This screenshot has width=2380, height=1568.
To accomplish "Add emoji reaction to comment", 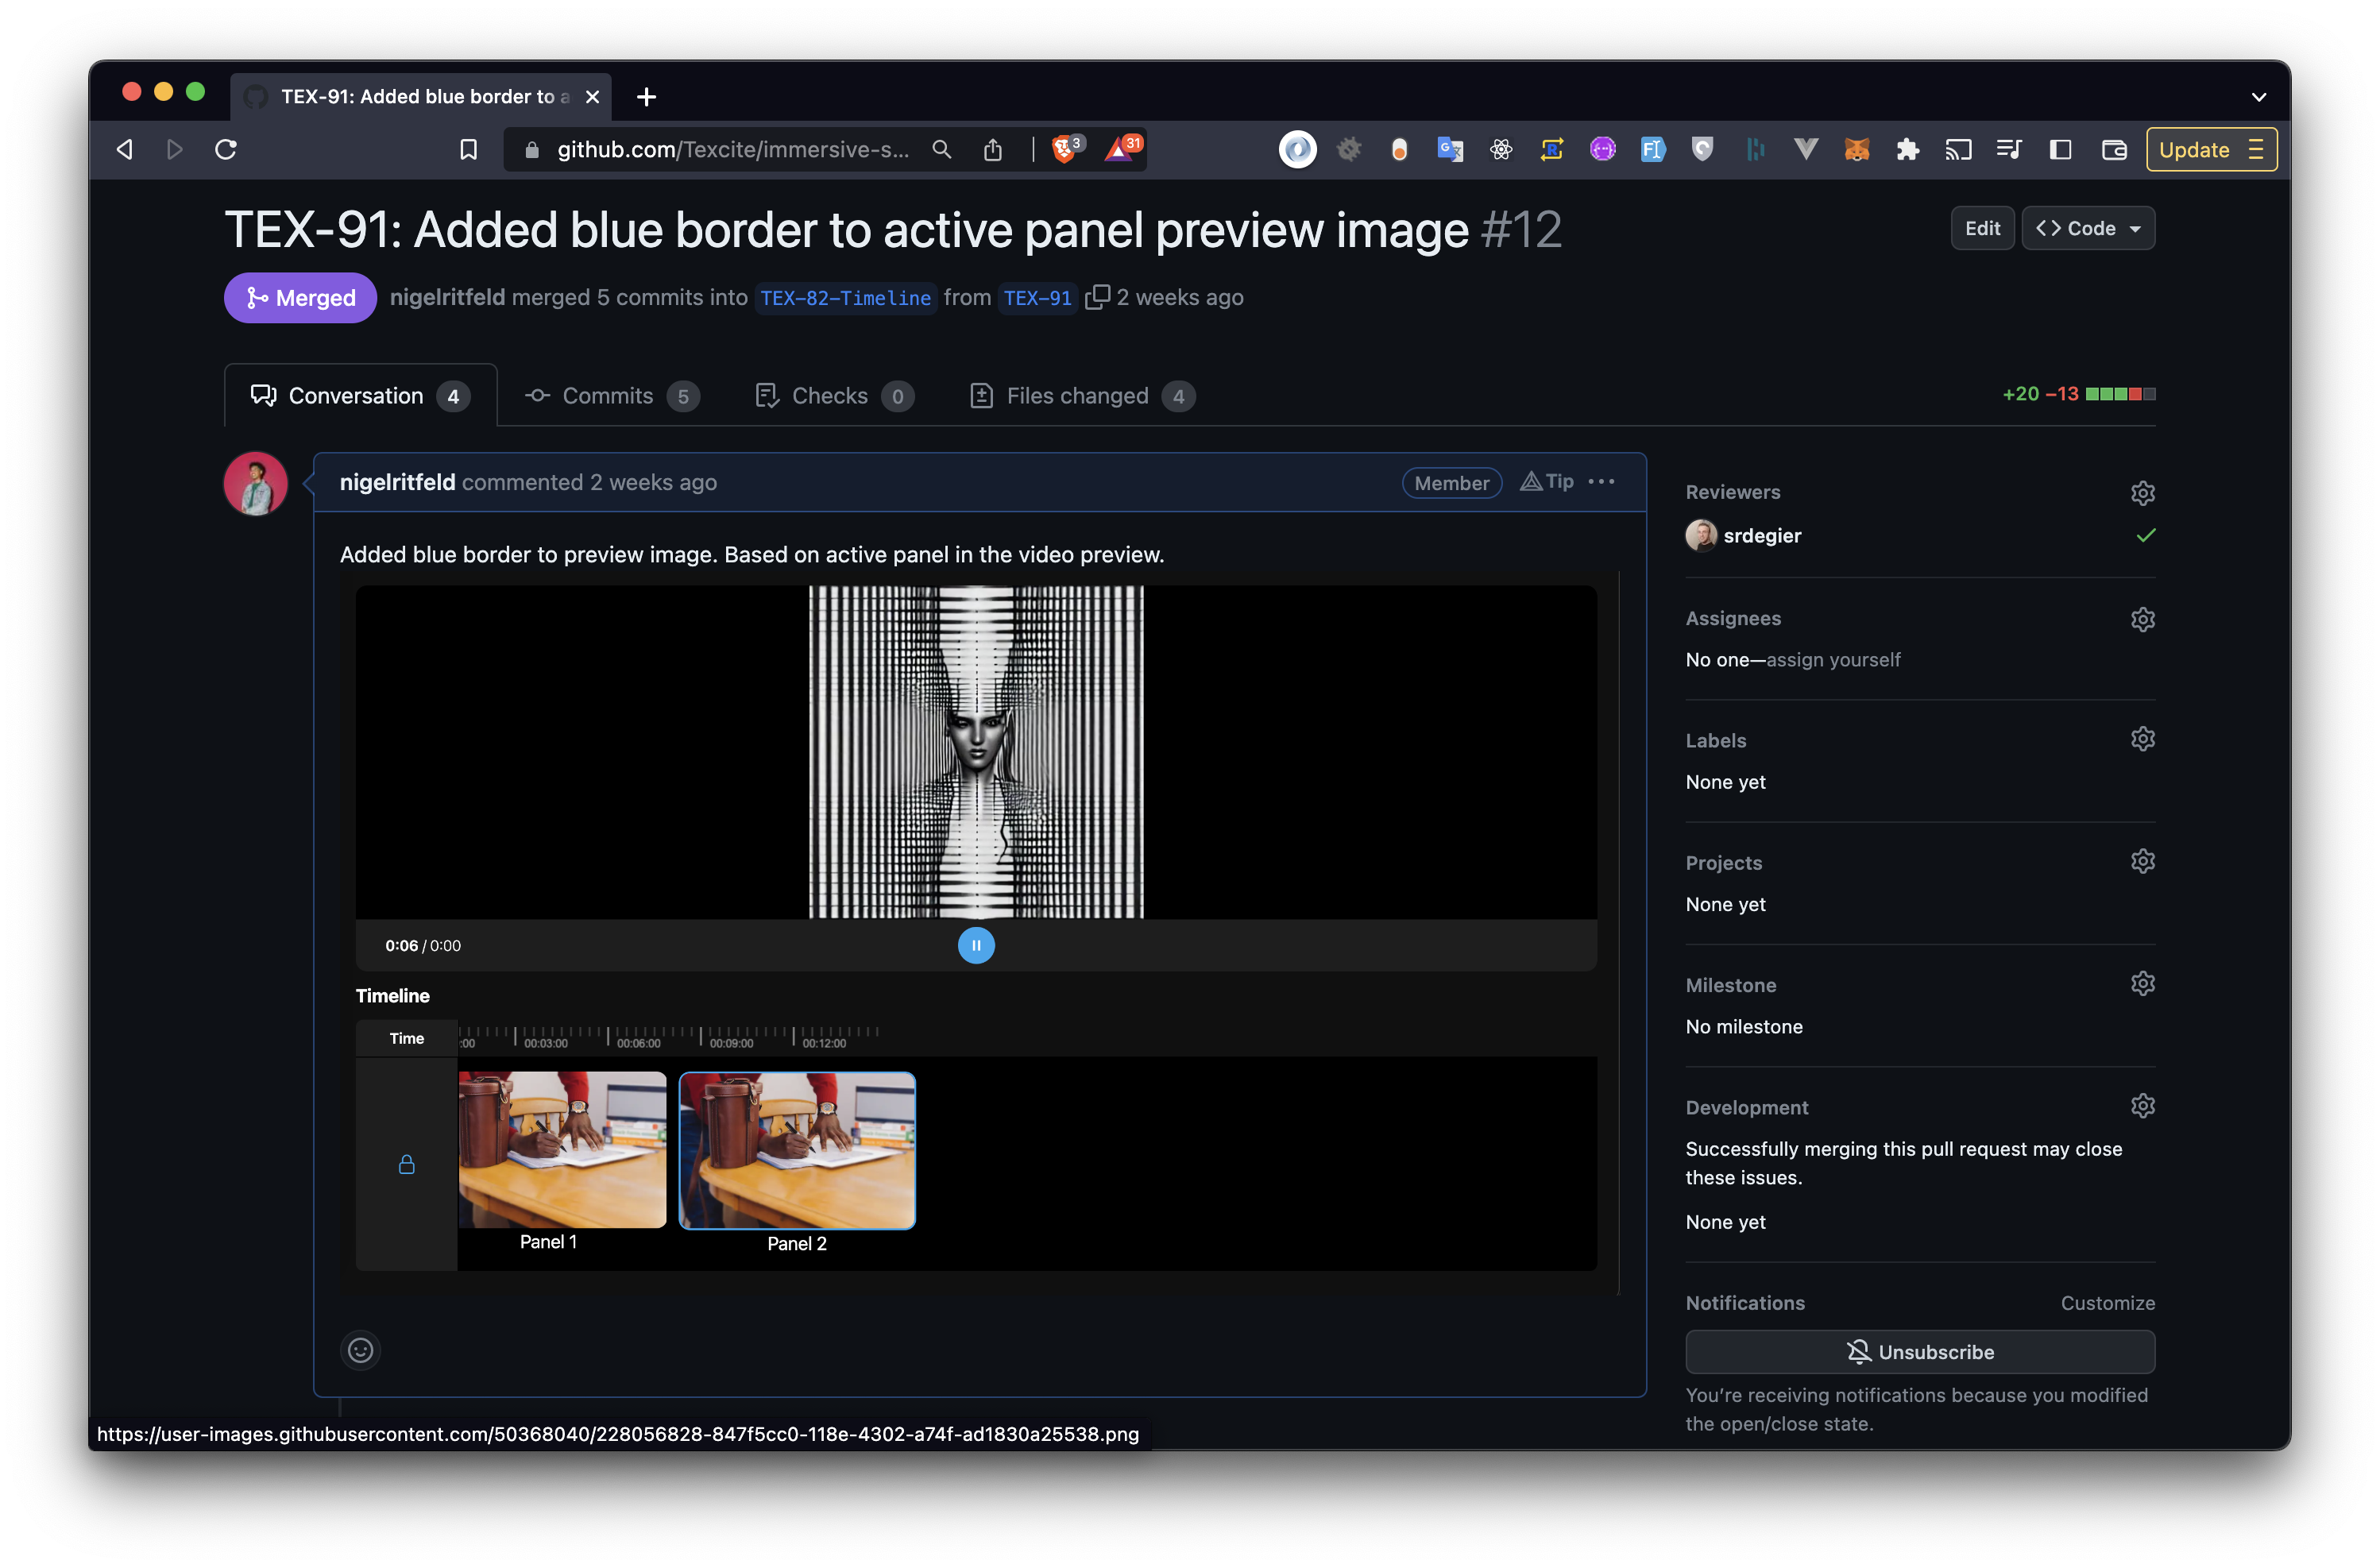I will pyautogui.click(x=360, y=1350).
